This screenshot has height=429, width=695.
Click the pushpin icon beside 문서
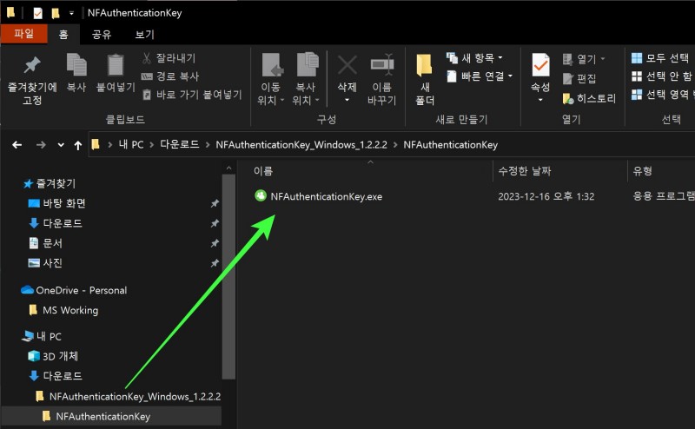[215, 243]
